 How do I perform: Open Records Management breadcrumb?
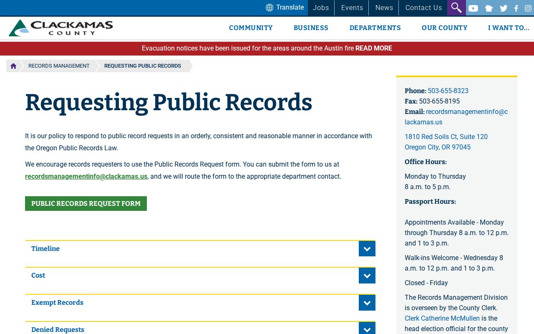59,66
